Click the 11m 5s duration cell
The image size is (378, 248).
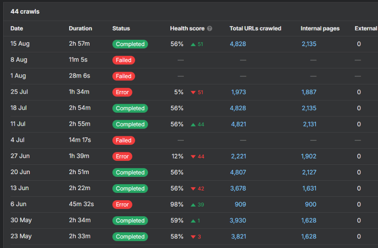[78, 60]
